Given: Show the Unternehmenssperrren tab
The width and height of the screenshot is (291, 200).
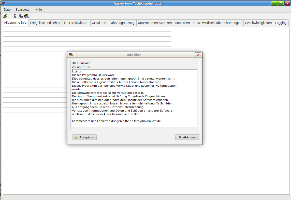Looking at the screenshot, I should (155, 23).
